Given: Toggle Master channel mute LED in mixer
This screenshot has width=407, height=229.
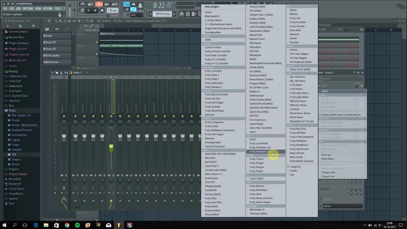Looking at the screenshot, I should [x=64, y=116].
